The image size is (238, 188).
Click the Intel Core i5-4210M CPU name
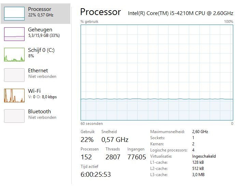[x=180, y=13]
